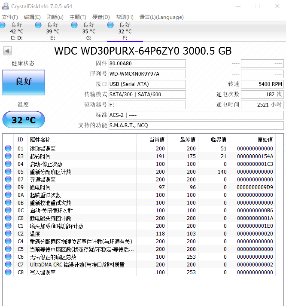Click the 序列号 serial number field
Image resolution: width=286 pixels, height=306 pixels.
(147, 74)
